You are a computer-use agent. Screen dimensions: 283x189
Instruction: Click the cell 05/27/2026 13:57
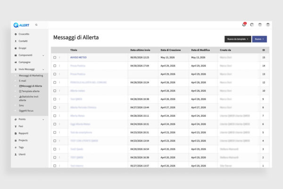[x=140, y=166]
